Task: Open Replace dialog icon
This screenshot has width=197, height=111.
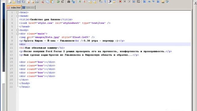Action: click(x=73, y=2)
